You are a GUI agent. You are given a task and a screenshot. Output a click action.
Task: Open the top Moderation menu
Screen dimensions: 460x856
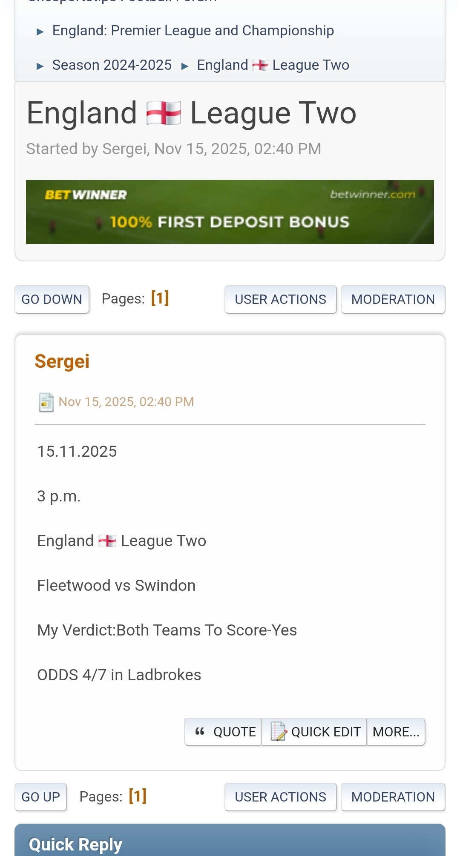coord(393,299)
